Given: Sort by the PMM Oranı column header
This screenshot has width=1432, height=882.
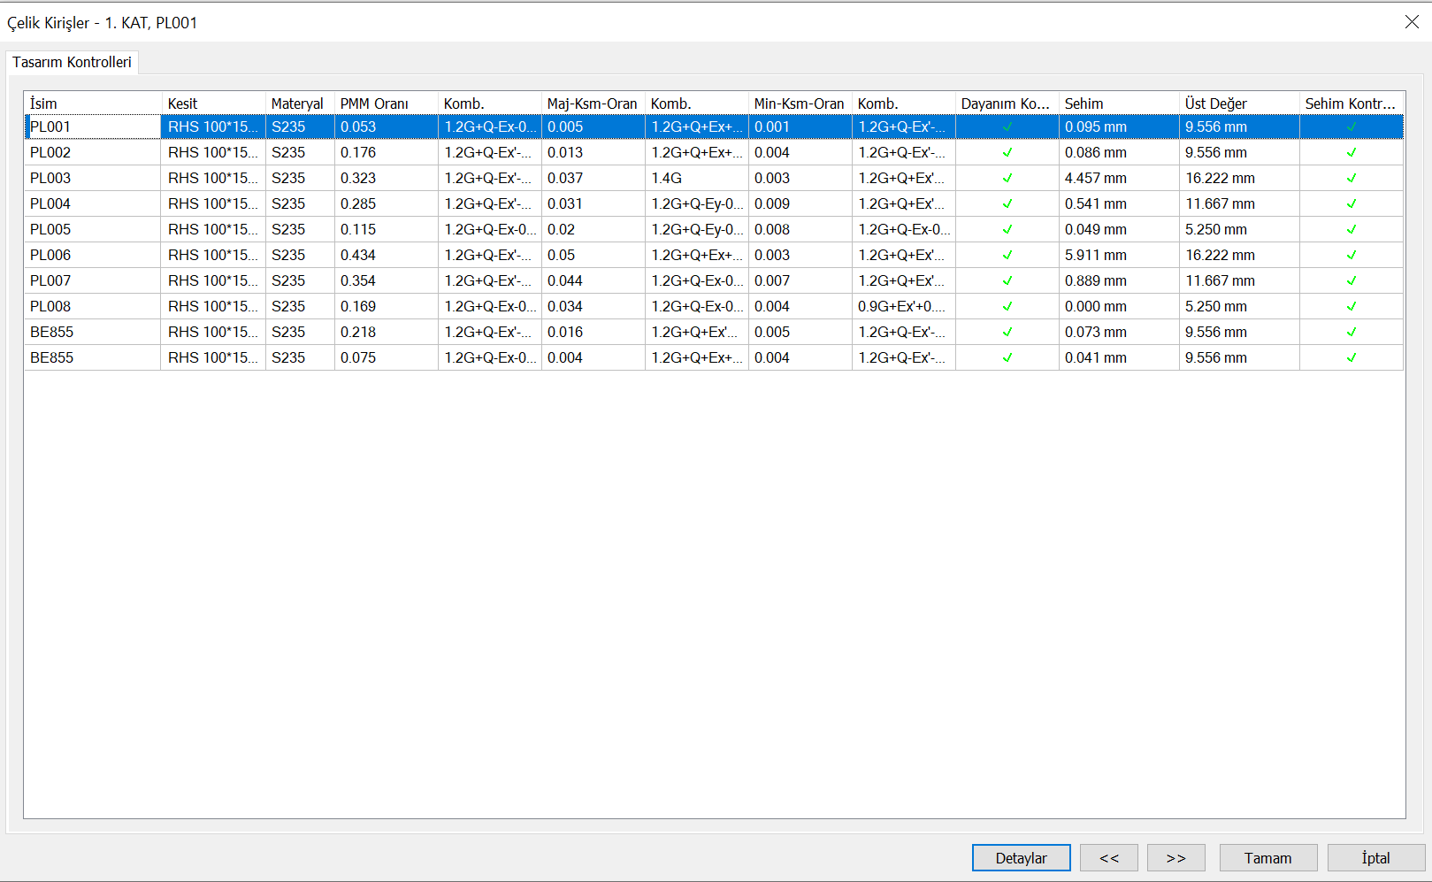Looking at the screenshot, I should [386, 104].
